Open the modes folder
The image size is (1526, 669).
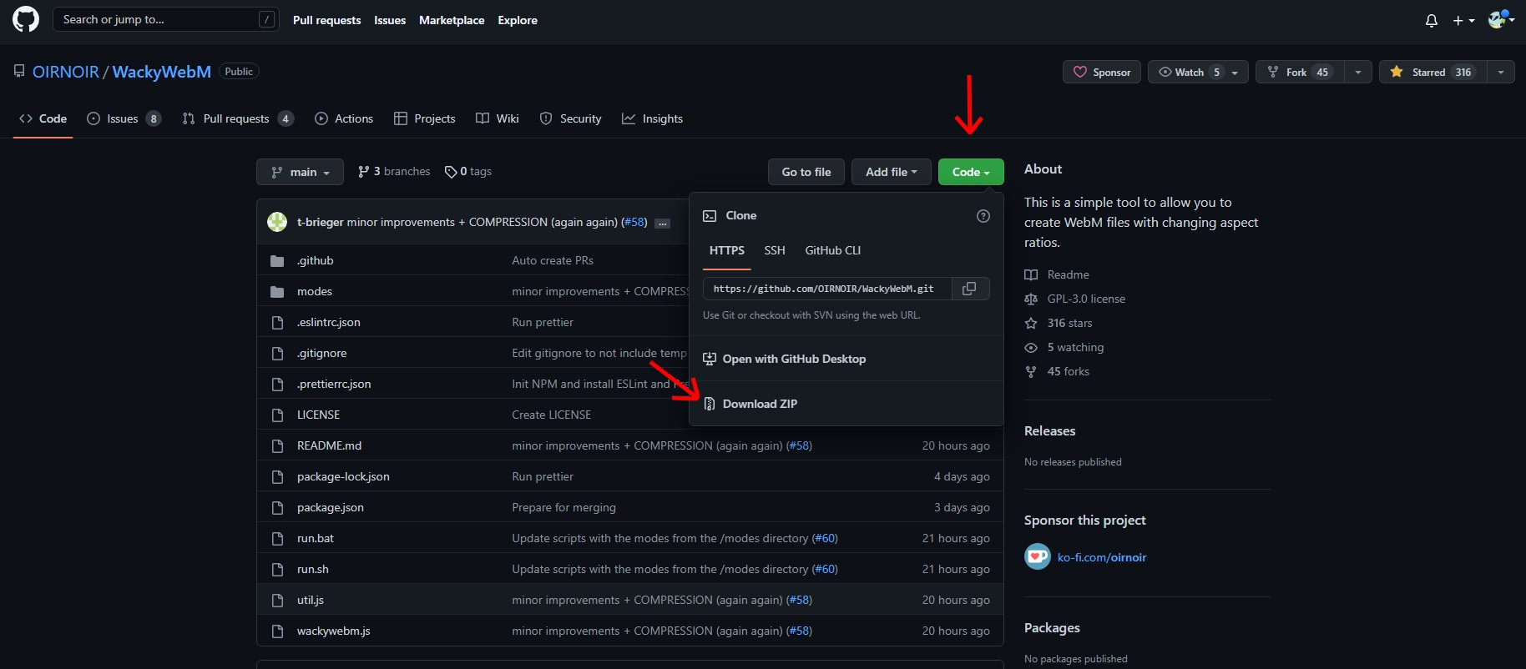point(315,291)
